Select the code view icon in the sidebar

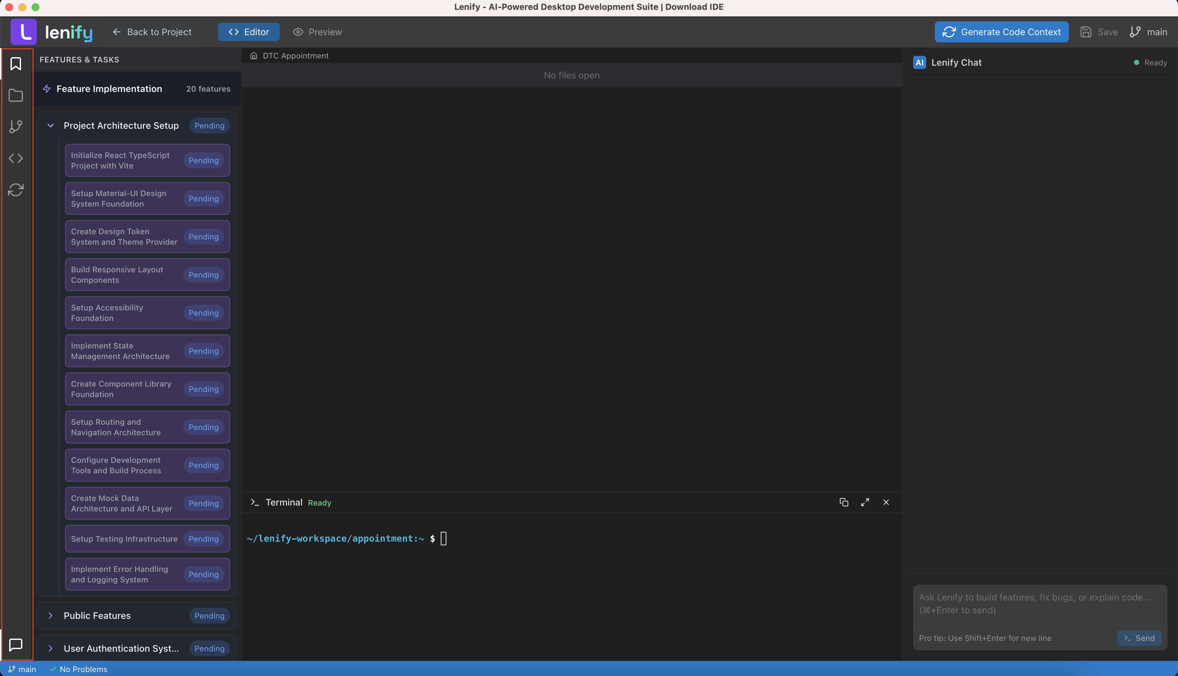coord(16,158)
